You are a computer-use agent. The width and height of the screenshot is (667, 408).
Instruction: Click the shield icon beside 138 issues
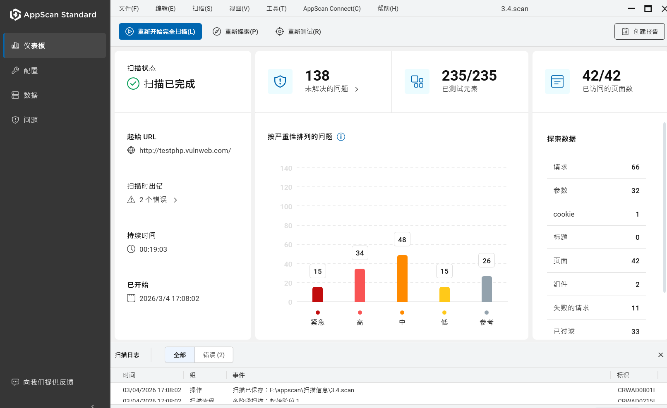(x=280, y=81)
